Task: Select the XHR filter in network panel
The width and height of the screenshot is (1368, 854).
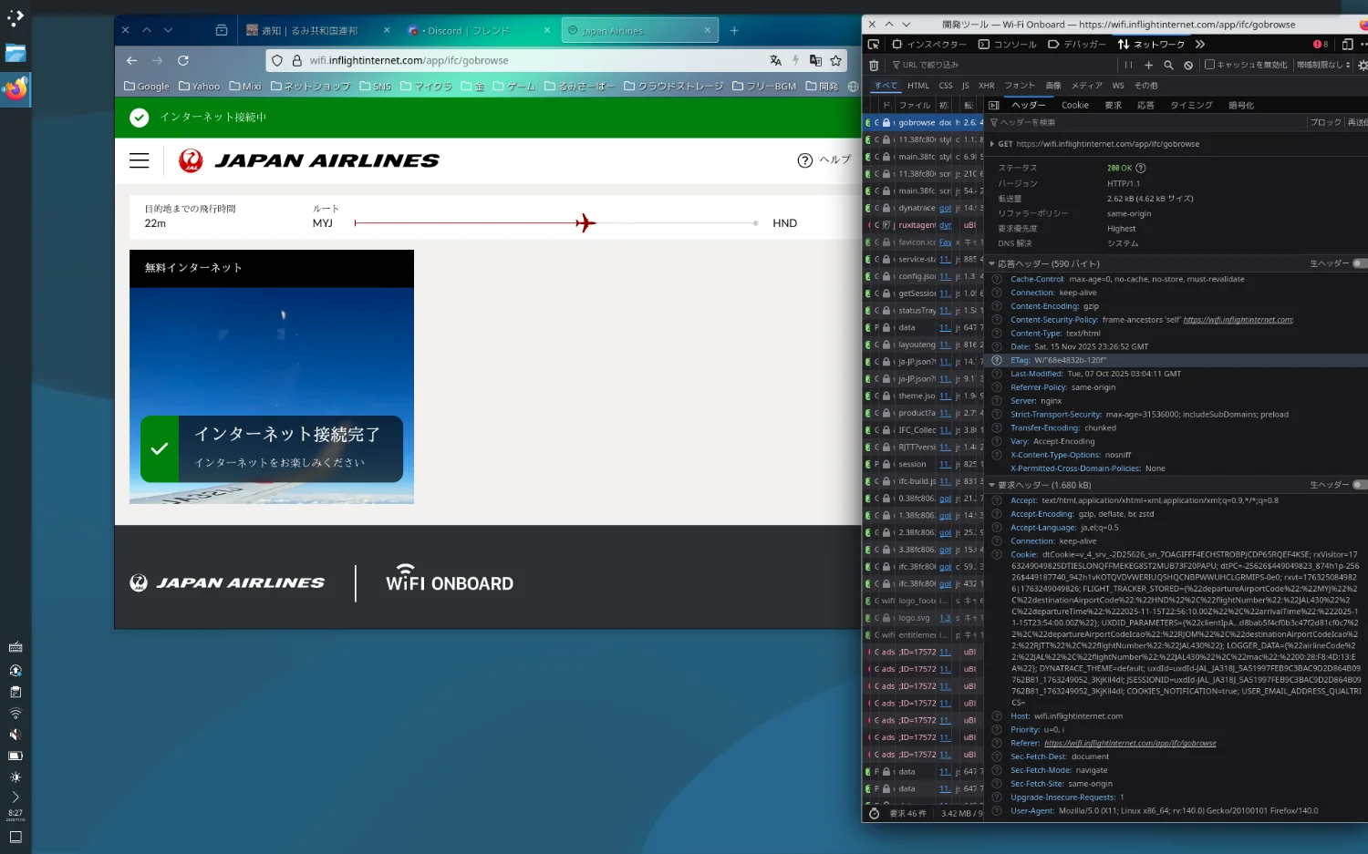Action: click(986, 86)
